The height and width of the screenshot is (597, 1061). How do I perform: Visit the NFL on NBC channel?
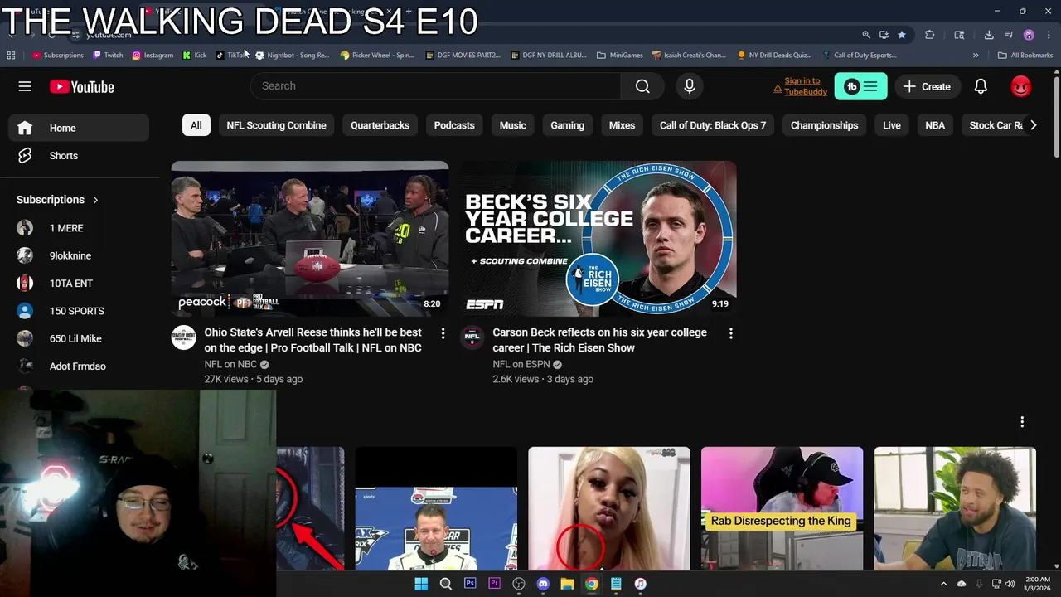click(230, 364)
